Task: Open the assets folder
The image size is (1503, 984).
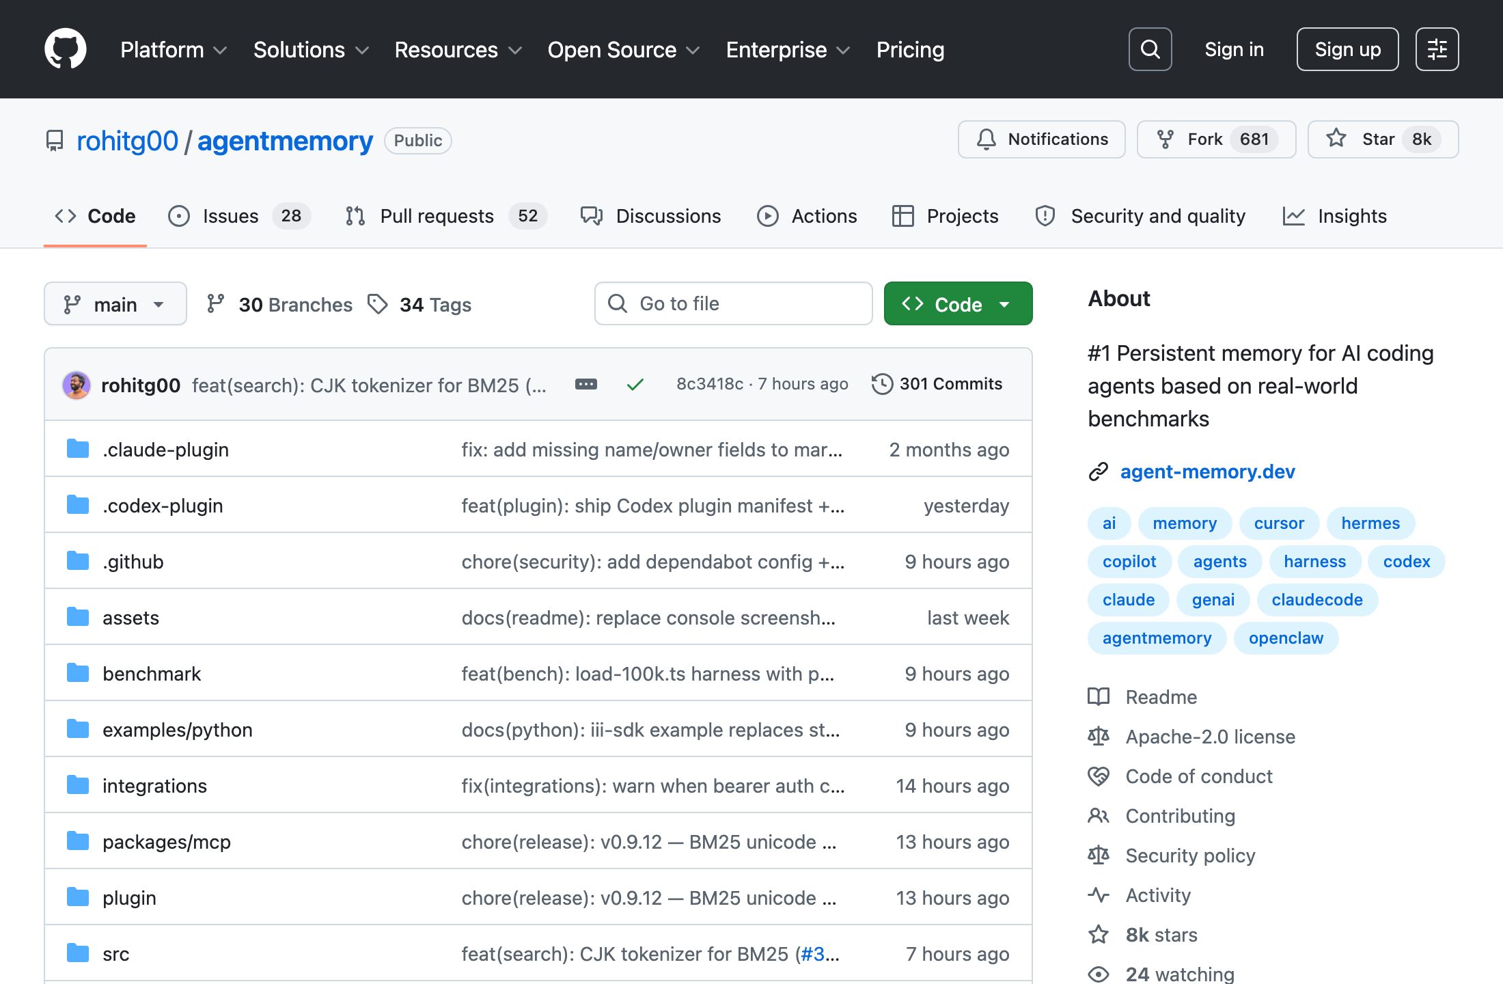Action: coord(130,618)
